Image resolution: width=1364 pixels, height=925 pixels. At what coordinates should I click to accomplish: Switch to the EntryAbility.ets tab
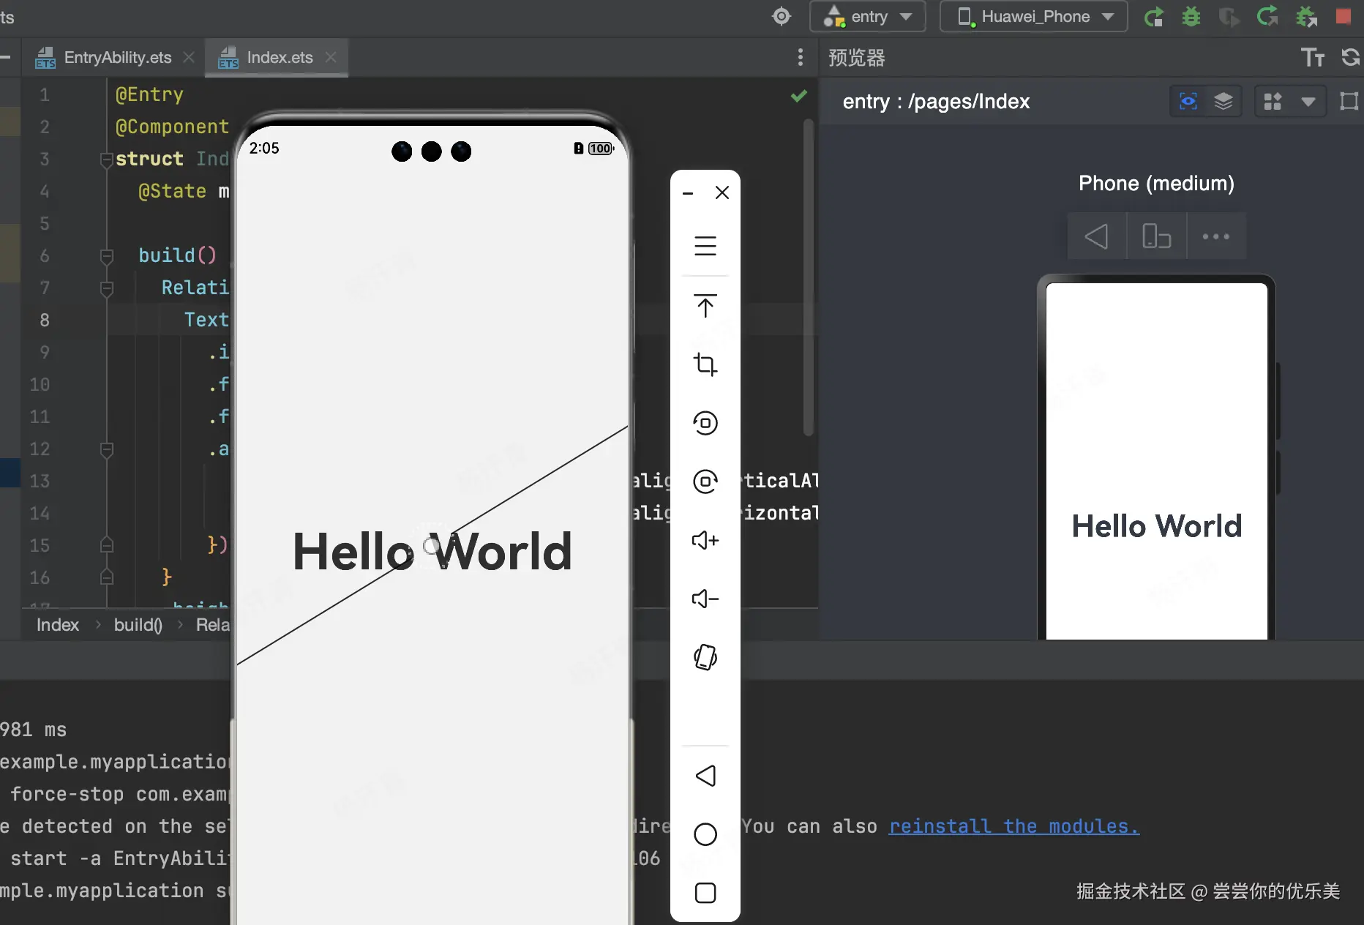click(x=117, y=57)
